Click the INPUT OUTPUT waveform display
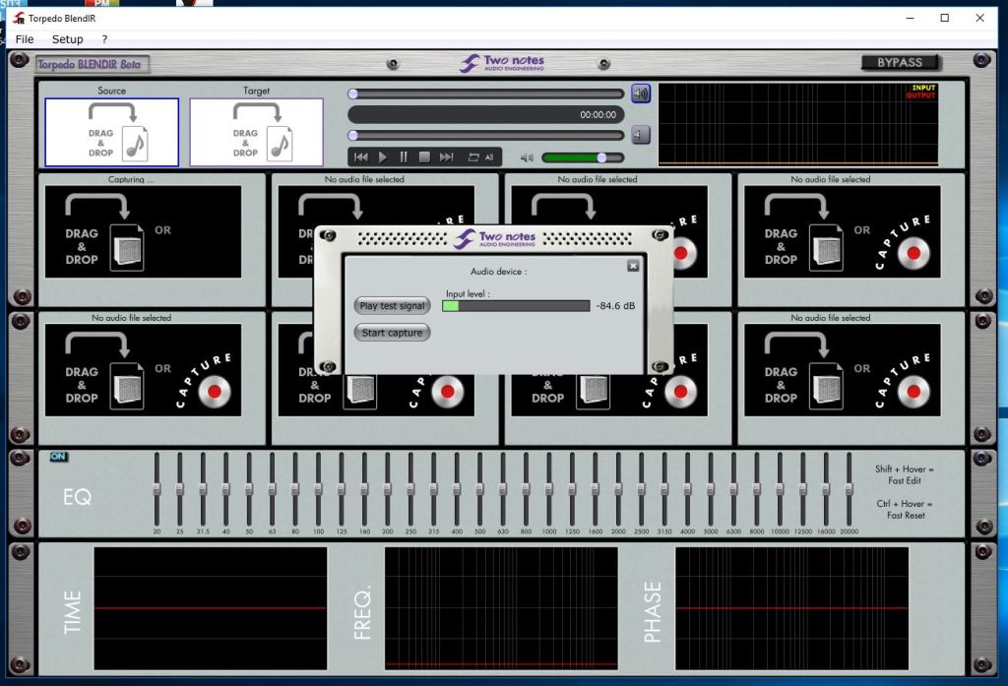The height and width of the screenshot is (686, 1008). tap(797, 124)
